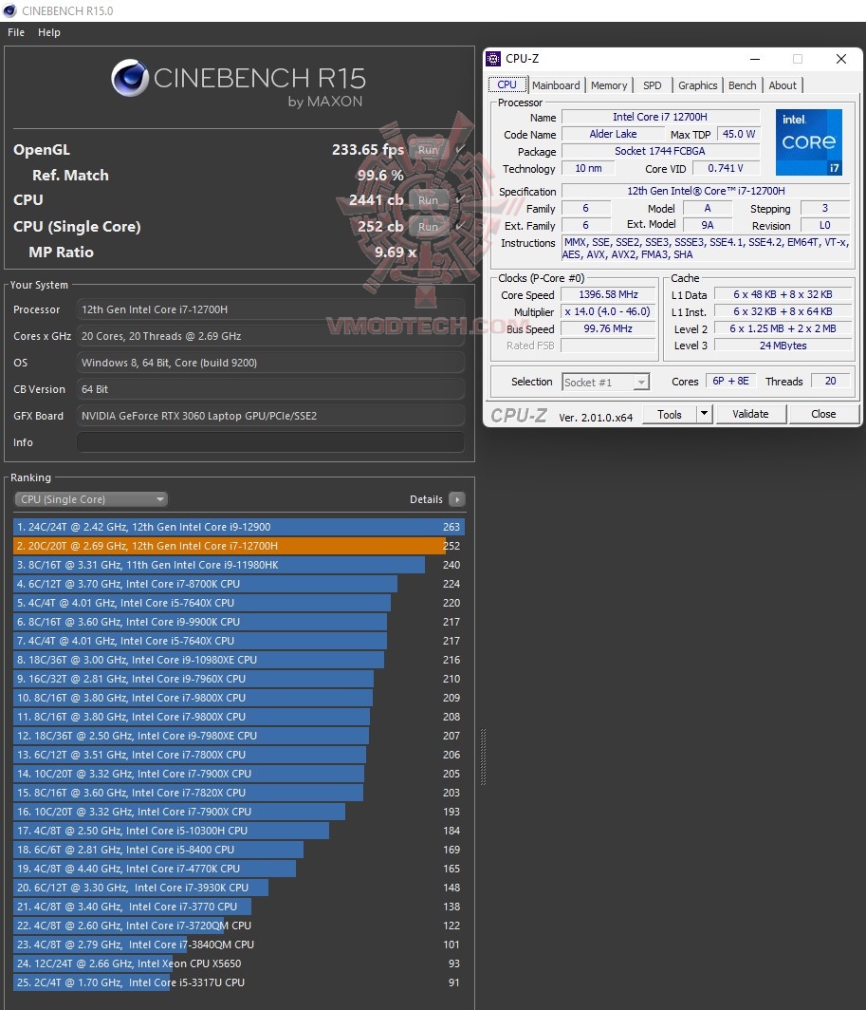Switch to the Mainboard tab in CPU-Z
The width and height of the screenshot is (866, 1010).
click(x=556, y=85)
